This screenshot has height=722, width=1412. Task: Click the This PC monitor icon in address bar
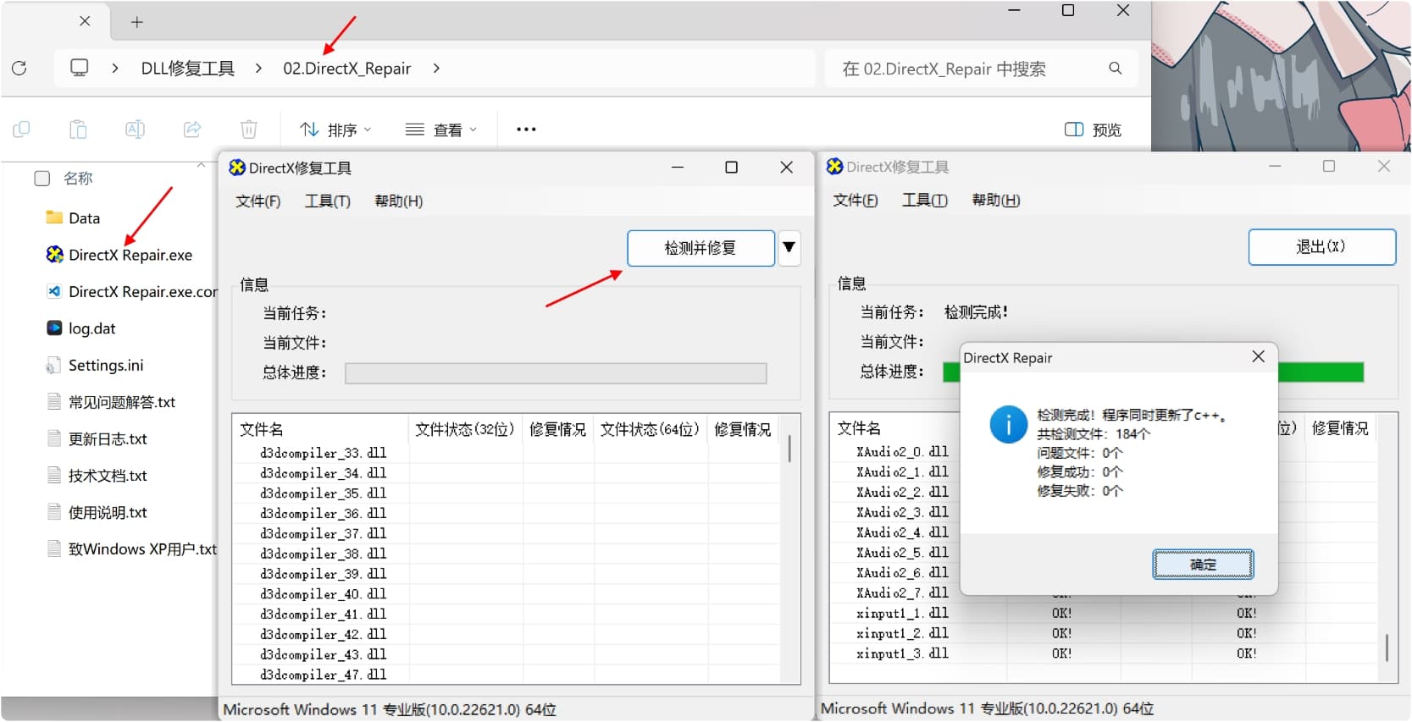pyautogui.click(x=79, y=68)
